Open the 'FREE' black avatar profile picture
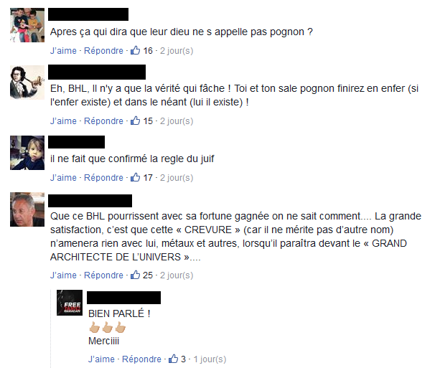The width and height of the screenshot is (440, 368). 70,303
